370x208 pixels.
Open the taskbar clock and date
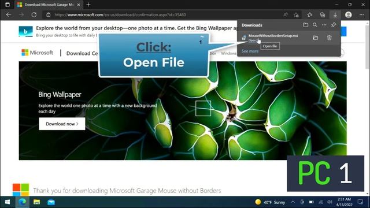click(345, 202)
